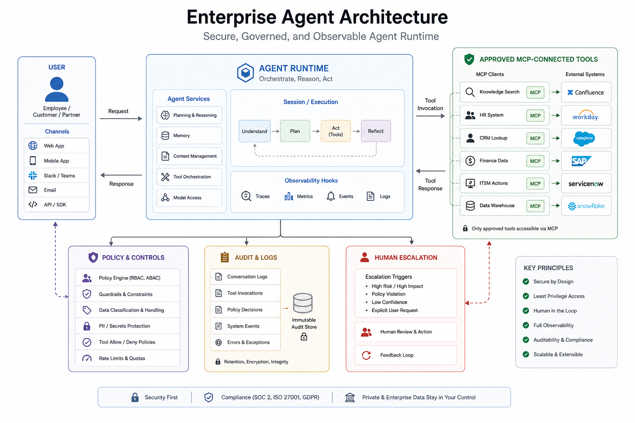Click the Least Privilege Access checkmark
The image size is (635, 423).
(526, 296)
